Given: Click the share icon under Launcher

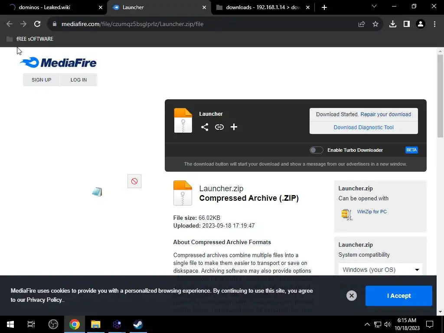Looking at the screenshot, I should (205, 127).
